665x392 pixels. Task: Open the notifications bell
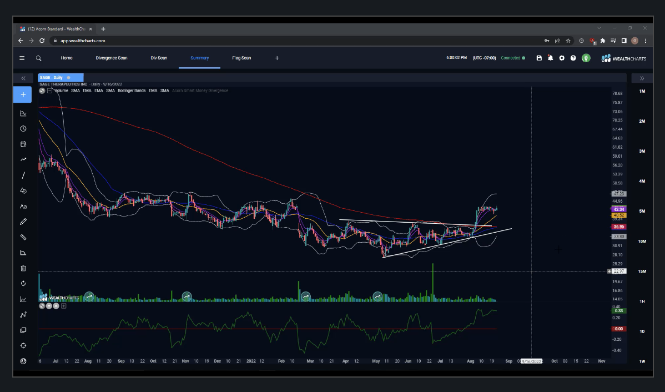[x=551, y=58]
